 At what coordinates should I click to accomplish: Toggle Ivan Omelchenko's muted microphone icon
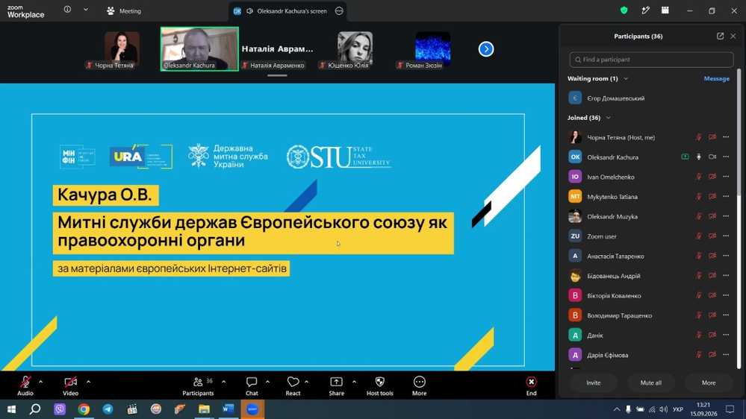coord(698,177)
